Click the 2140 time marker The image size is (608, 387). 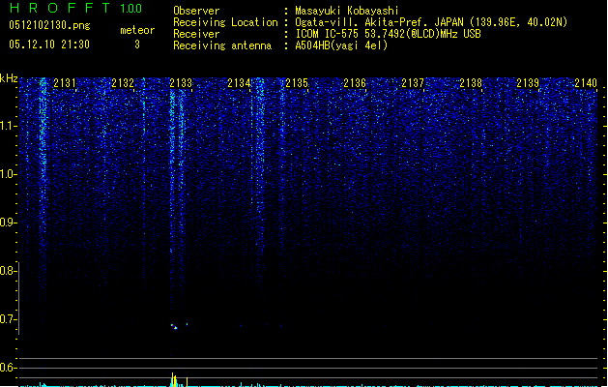[586, 83]
